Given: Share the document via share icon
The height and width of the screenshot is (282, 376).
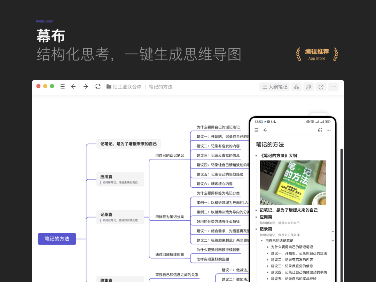Looking at the screenshot, I should click(321, 87).
